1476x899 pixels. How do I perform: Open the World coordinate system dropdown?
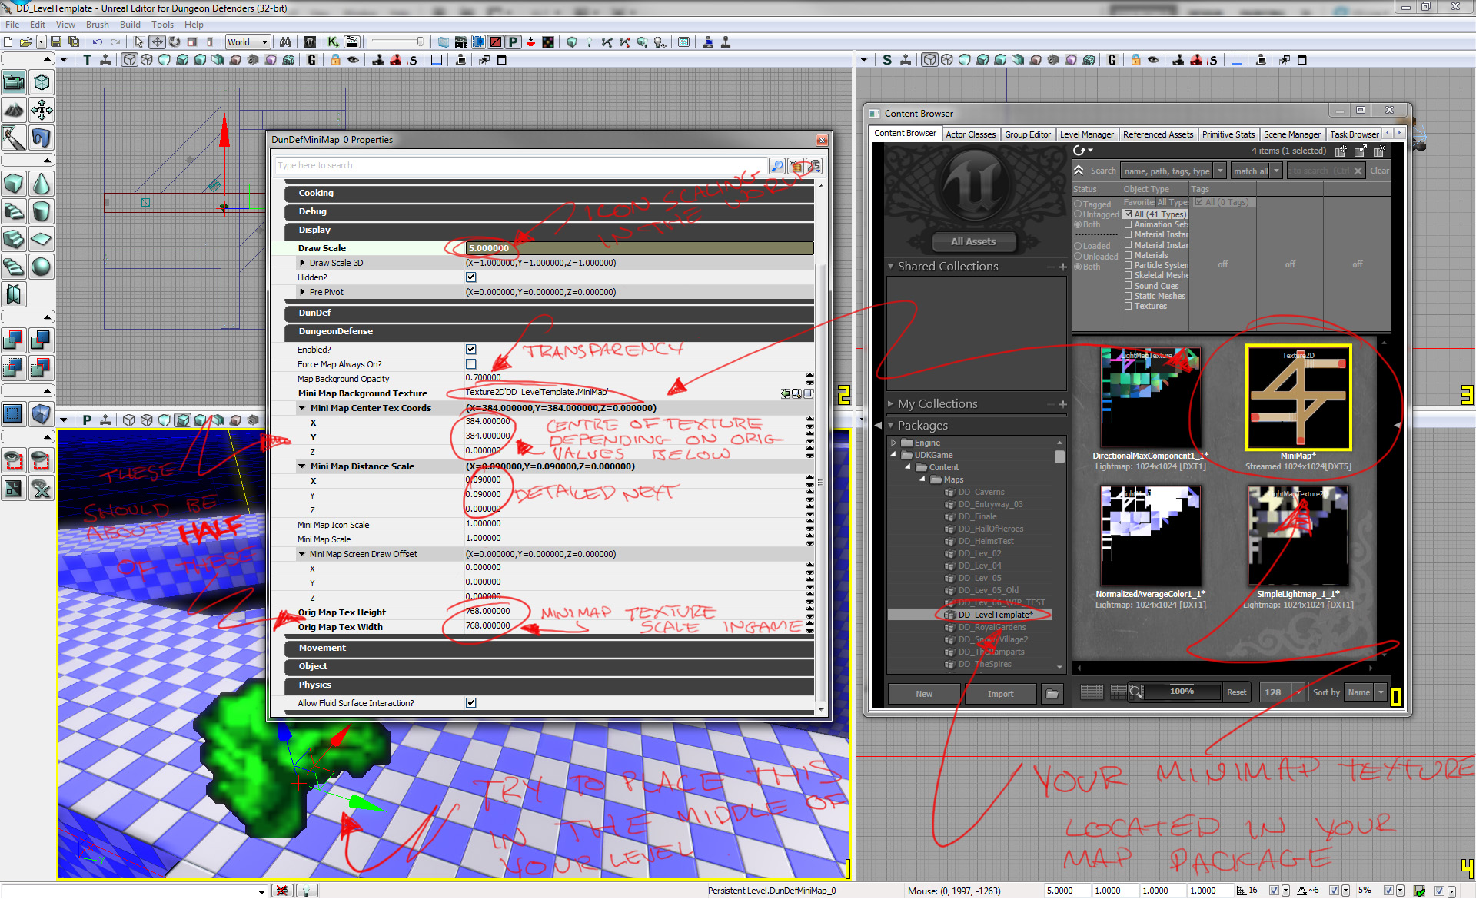[x=247, y=42]
